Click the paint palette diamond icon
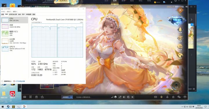This screenshot has width=209, height=109. (x=180, y=56)
